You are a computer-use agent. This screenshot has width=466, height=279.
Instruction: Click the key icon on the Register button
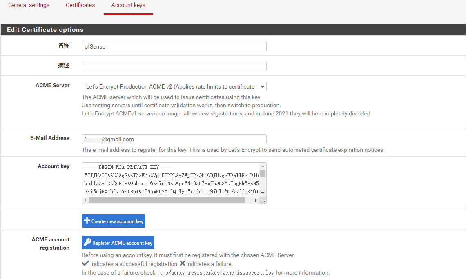(87, 243)
